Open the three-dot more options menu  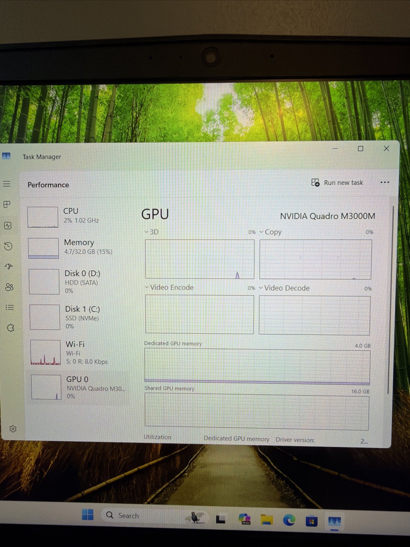click(x=385, y=182)
